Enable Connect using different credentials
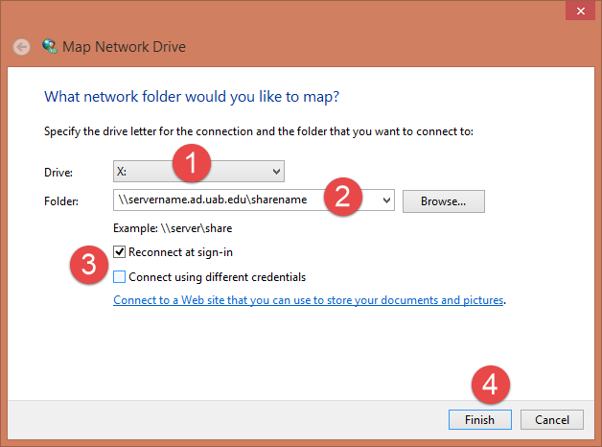The image size is (602, 447). point(120,277)
